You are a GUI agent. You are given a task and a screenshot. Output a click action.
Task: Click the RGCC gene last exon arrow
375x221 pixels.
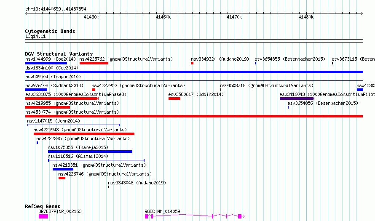(241, 216)
